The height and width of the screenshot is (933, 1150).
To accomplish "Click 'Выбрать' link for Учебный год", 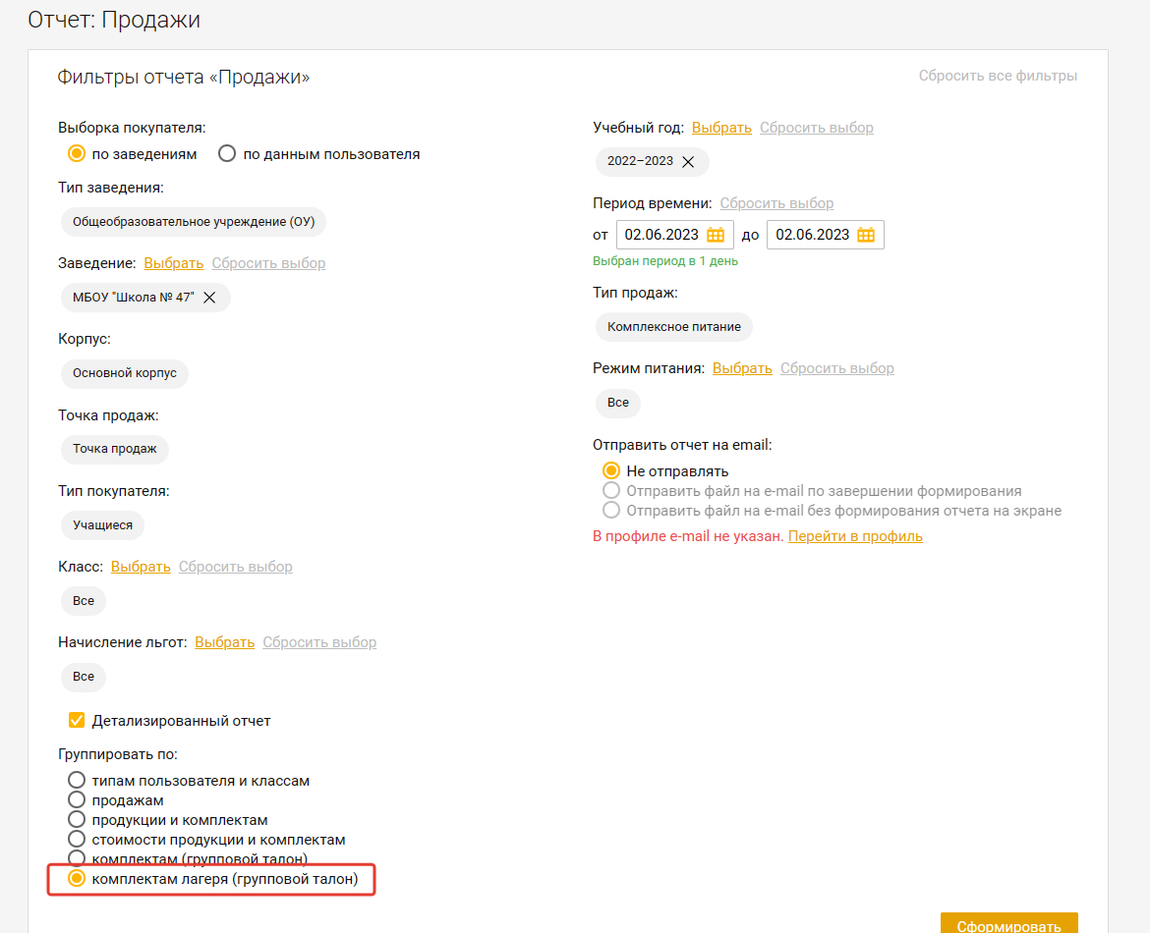I will point(721,128).
